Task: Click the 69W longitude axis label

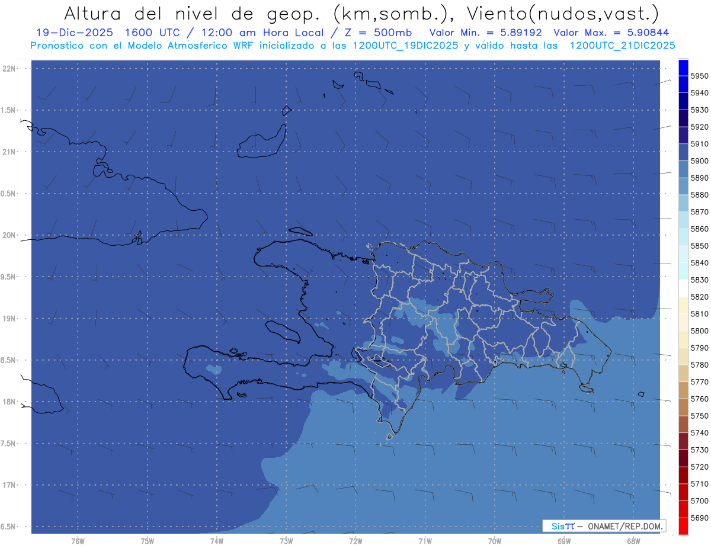Action: coord(564,541)
